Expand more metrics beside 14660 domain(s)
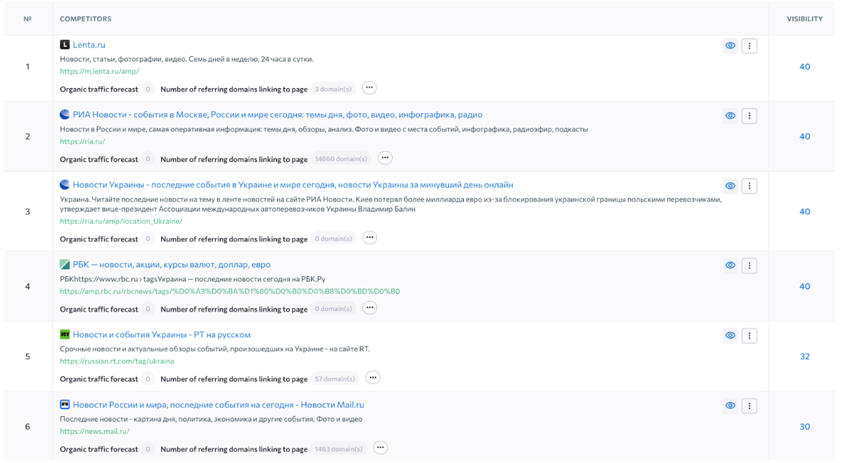The height and width of the screenshot is (463, 841). coord(385,158)
